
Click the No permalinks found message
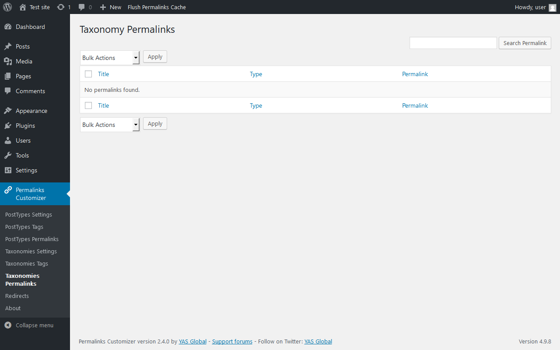pyautogui.click(x=112, y=90)
